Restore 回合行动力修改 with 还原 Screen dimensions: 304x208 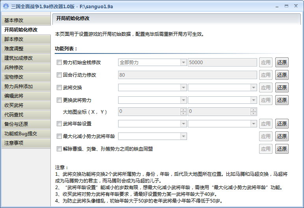[x=282, y=75]
